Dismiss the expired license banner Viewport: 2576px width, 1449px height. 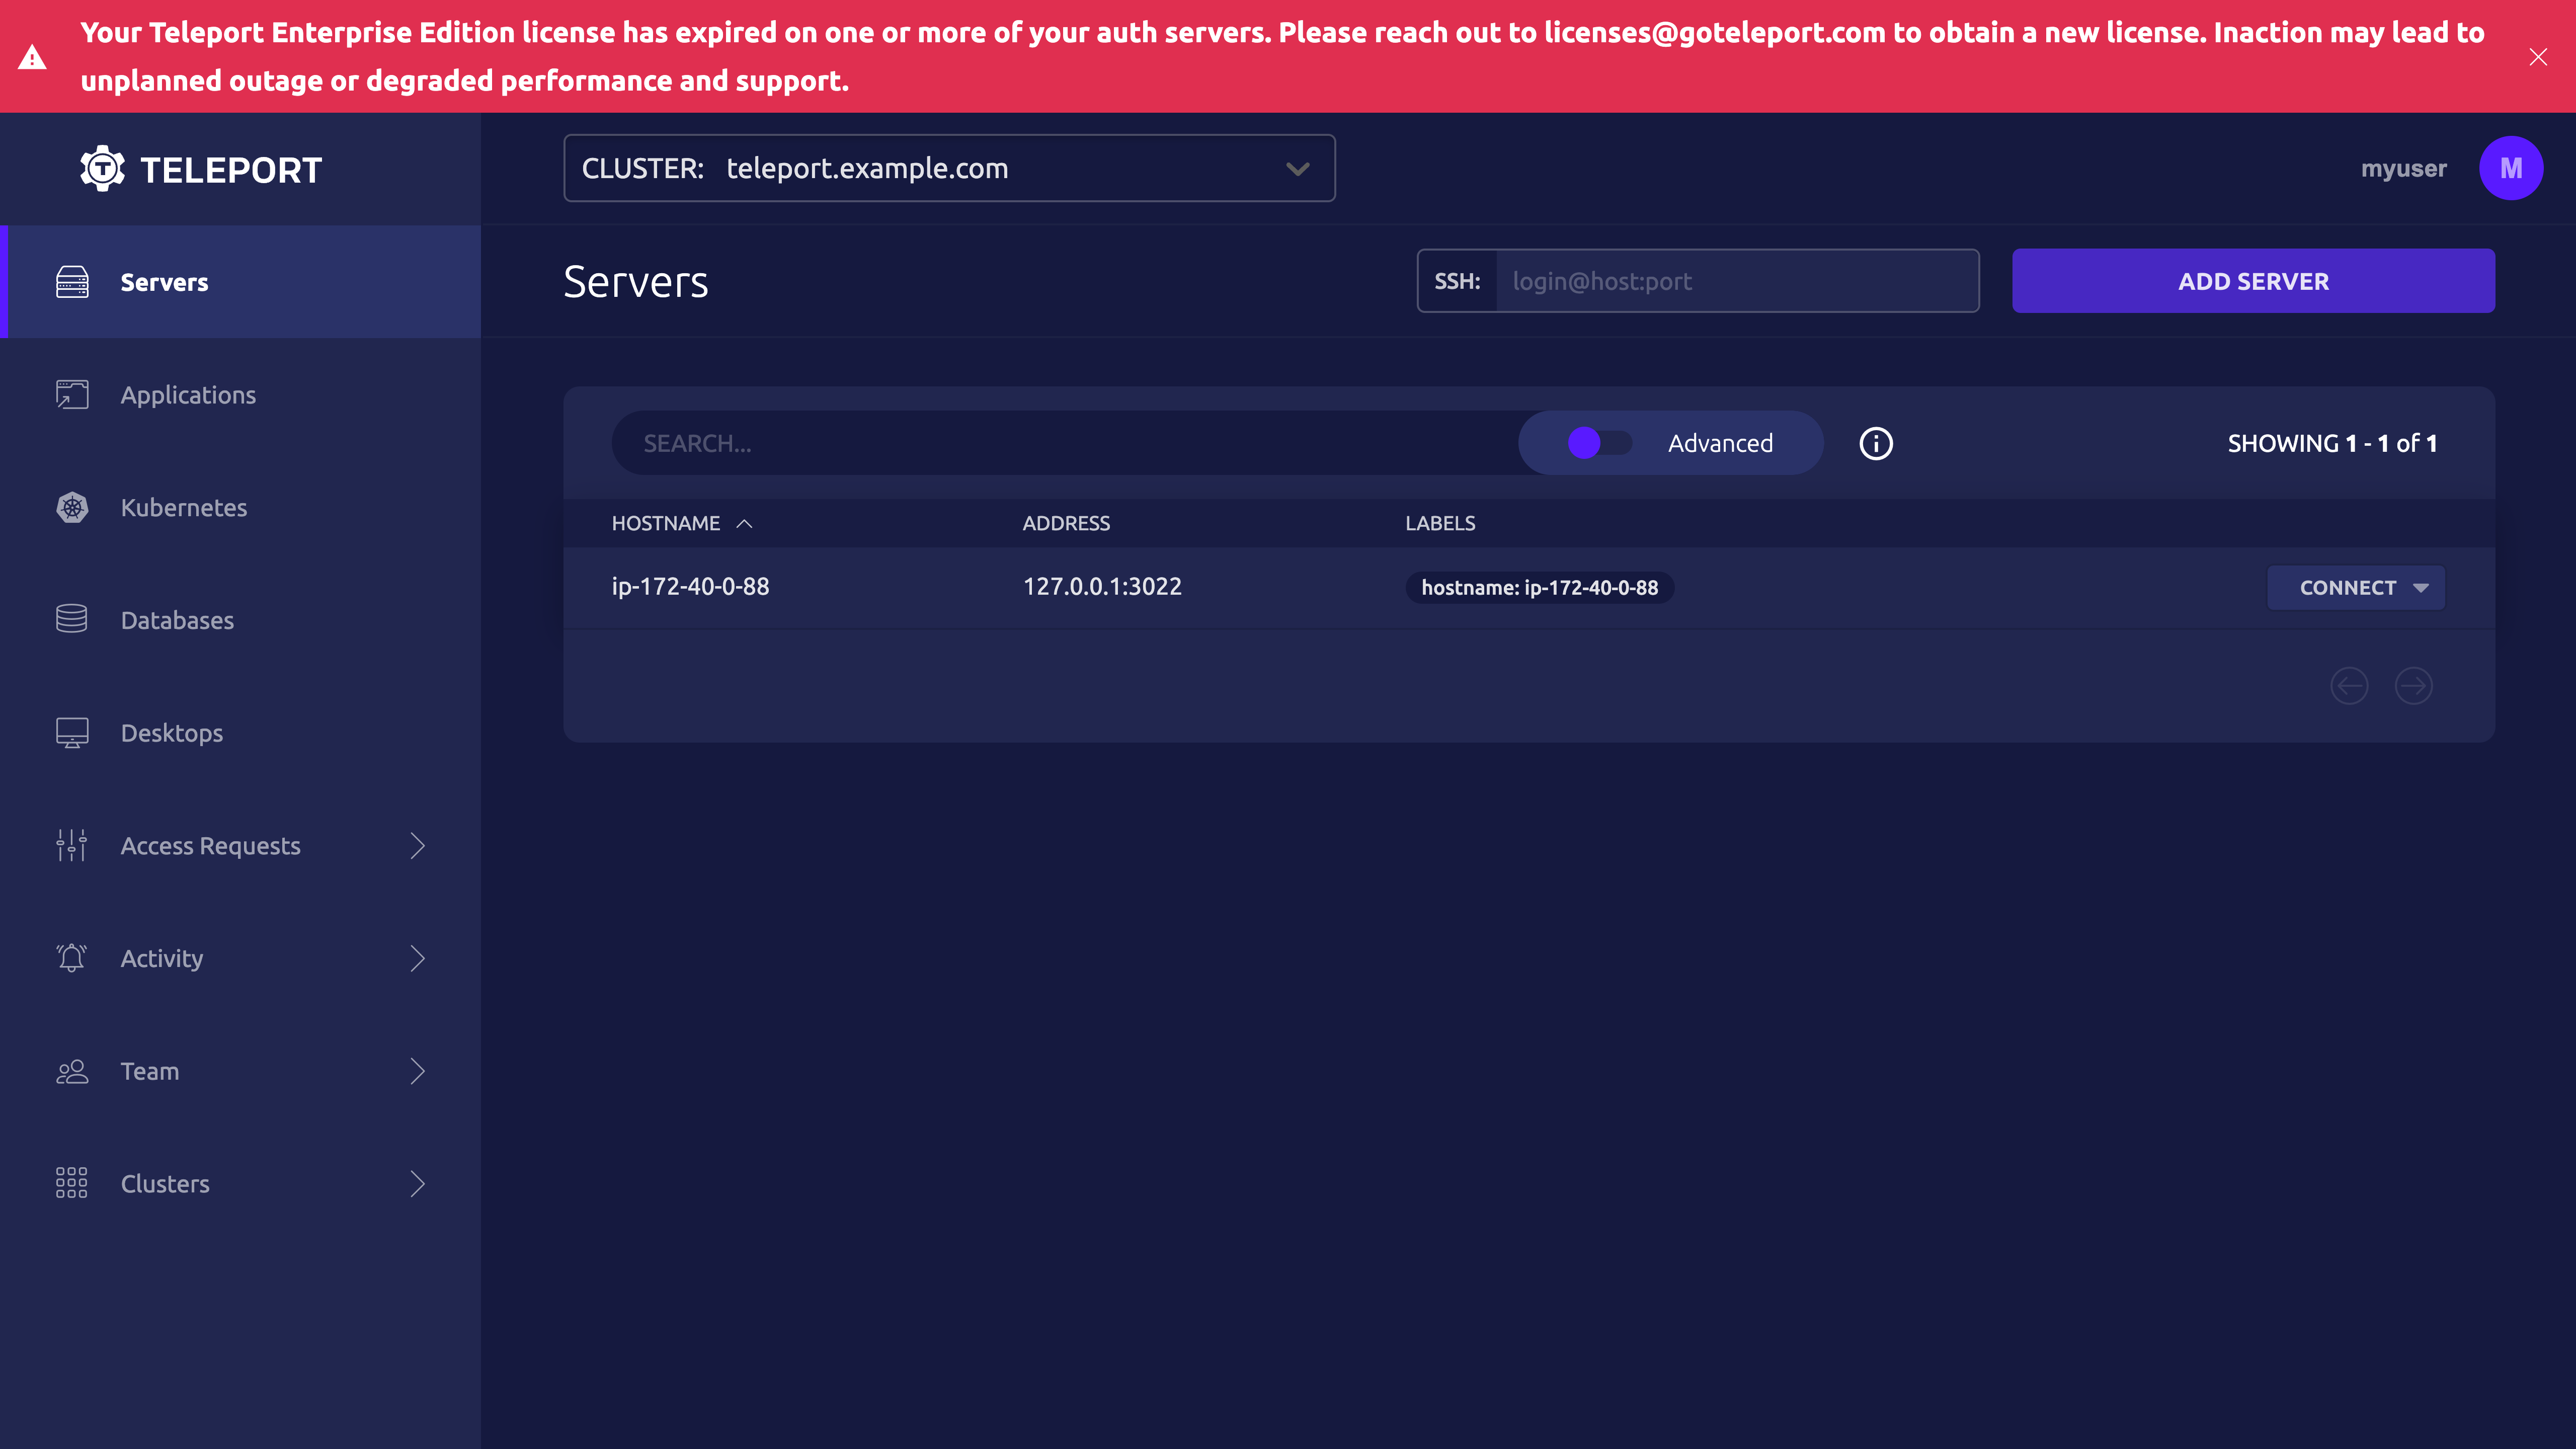(x=2539, y=56)
